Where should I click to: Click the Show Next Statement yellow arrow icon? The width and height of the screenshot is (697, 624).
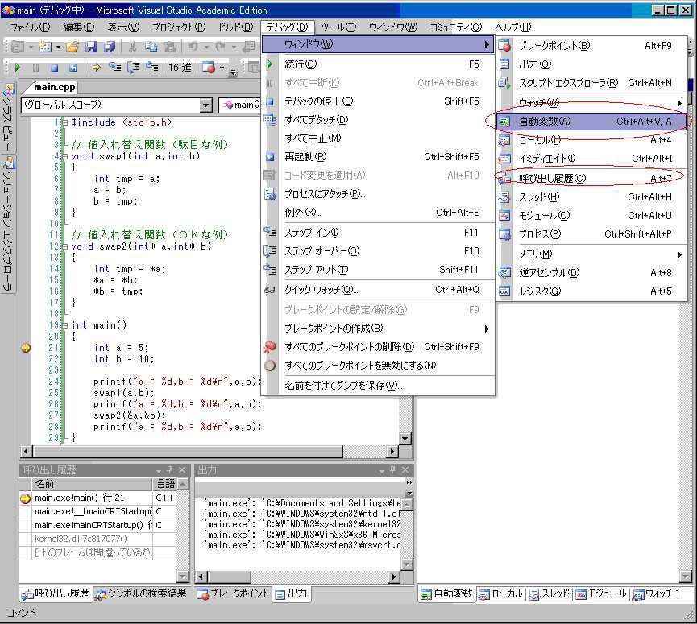click(x=96, y=68)
